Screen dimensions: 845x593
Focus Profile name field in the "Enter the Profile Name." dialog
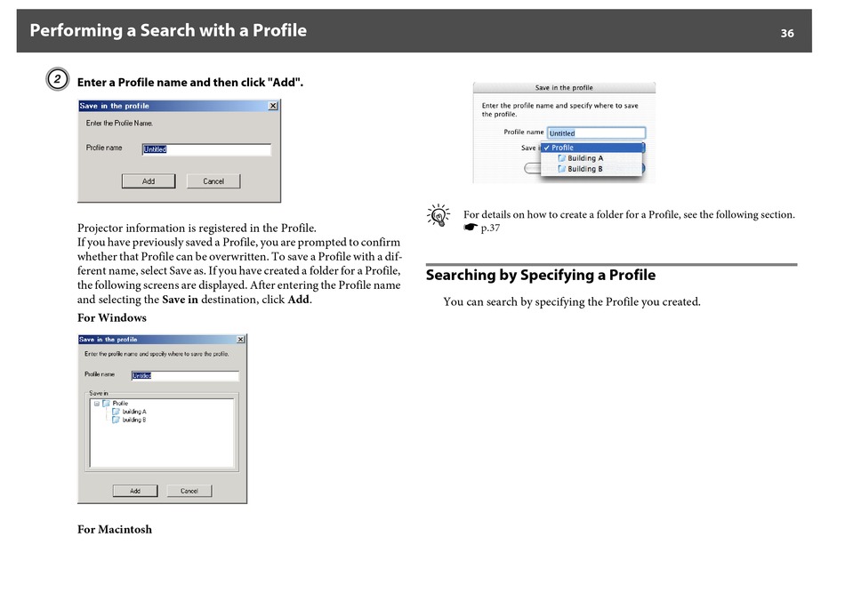tap(206, 149)
